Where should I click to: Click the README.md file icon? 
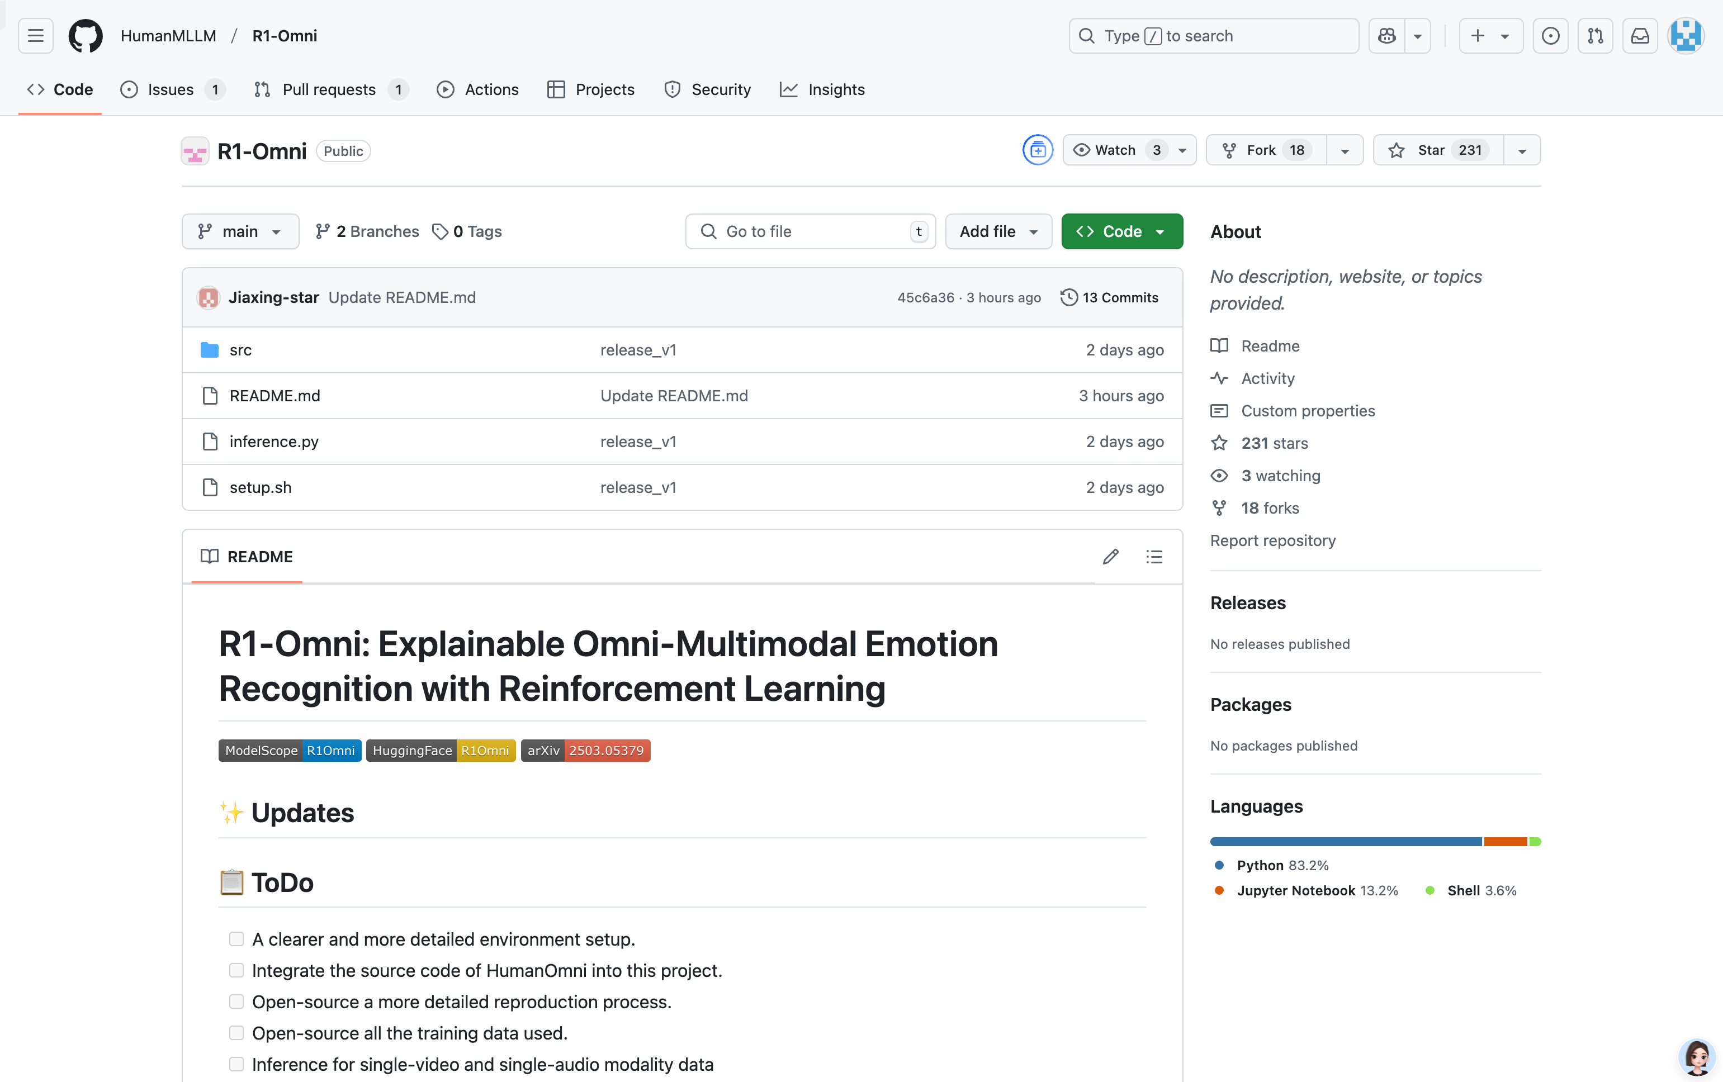210,396
